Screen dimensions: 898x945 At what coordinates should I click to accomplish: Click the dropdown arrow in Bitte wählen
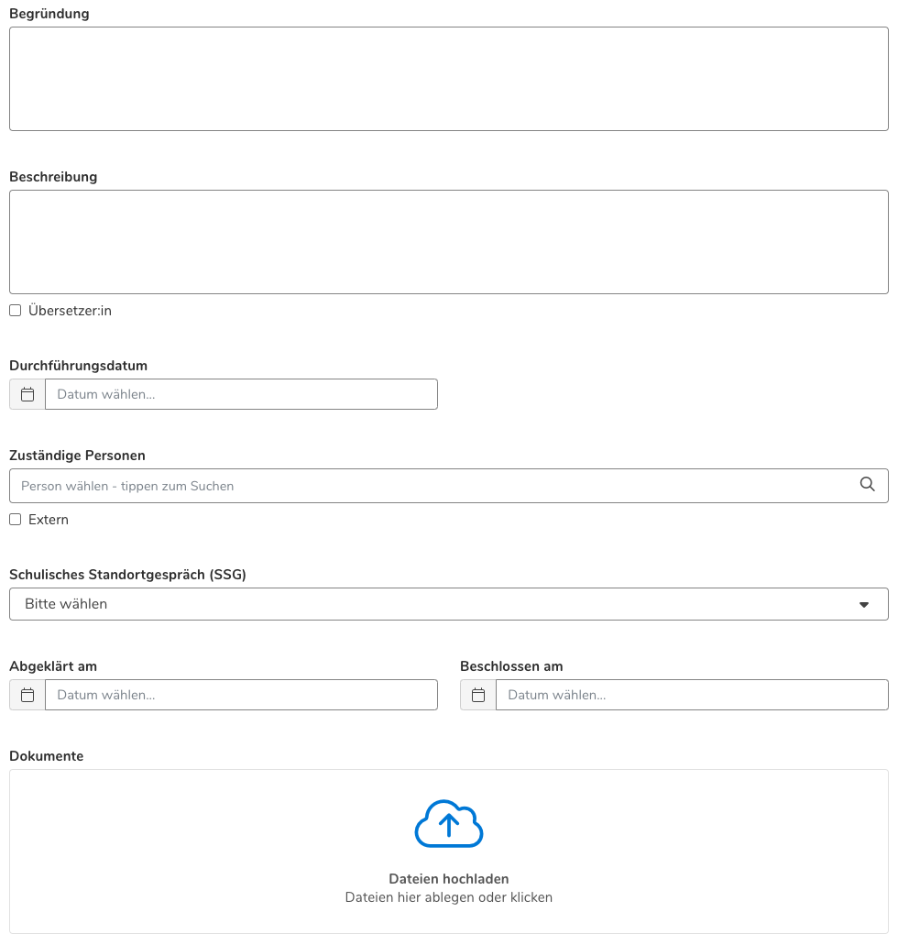click(x=864, y=604)
